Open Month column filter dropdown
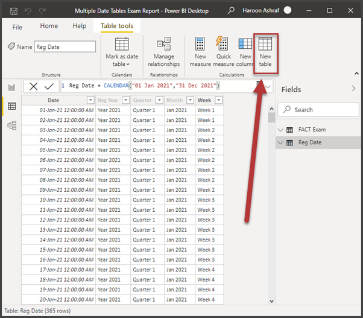 pyautogui.click(x=190, y=100)
